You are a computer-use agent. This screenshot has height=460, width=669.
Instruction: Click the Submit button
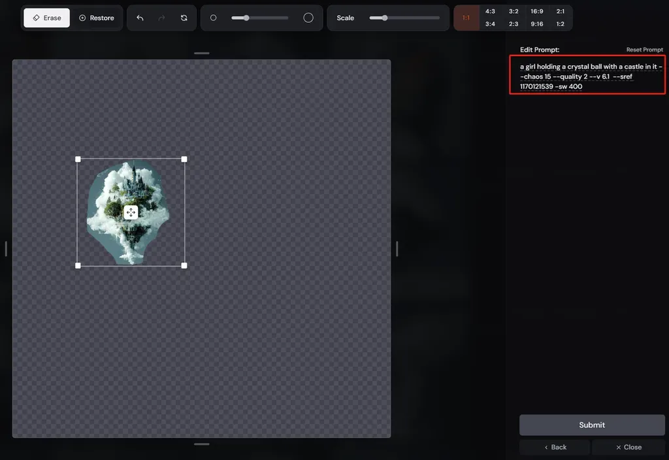592,425
